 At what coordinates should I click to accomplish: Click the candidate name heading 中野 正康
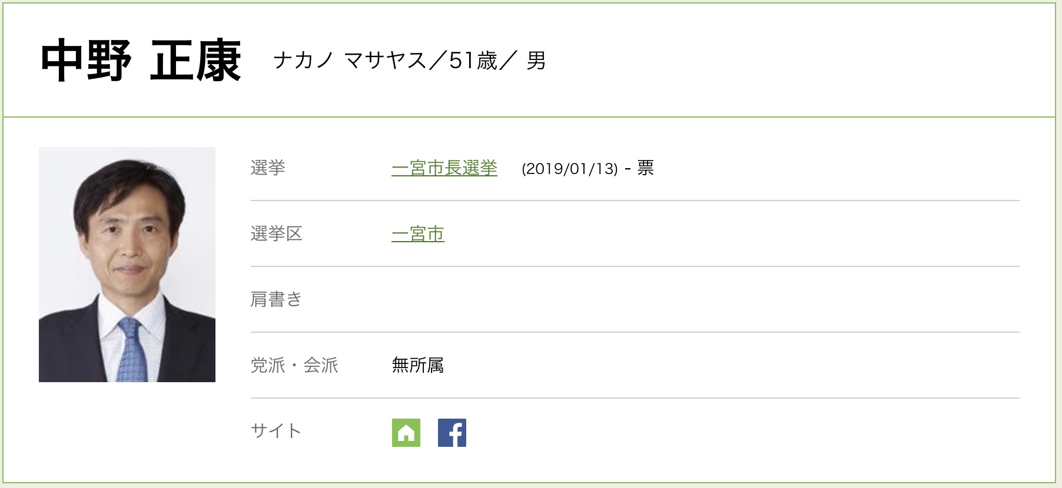point(141,61)
